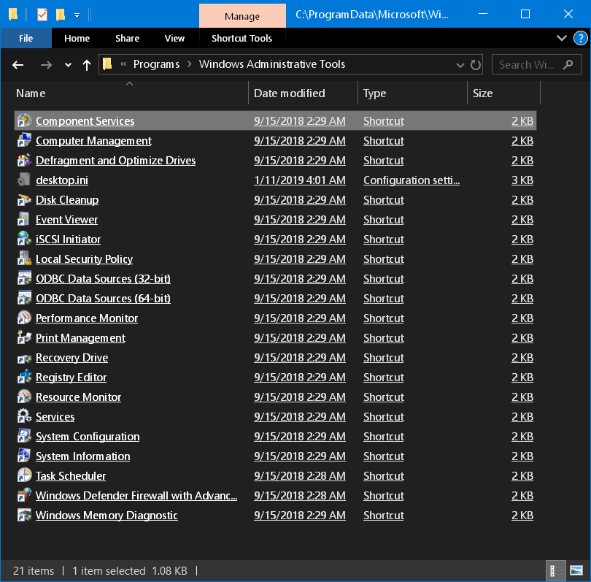591x582 pixels.
Task: Click the Registry Editor shortcut icon
Action: (24, 377)
